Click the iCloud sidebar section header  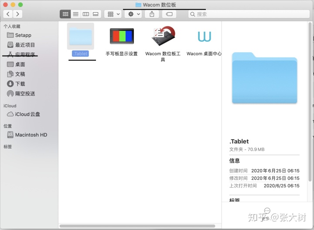click(10, 106)
